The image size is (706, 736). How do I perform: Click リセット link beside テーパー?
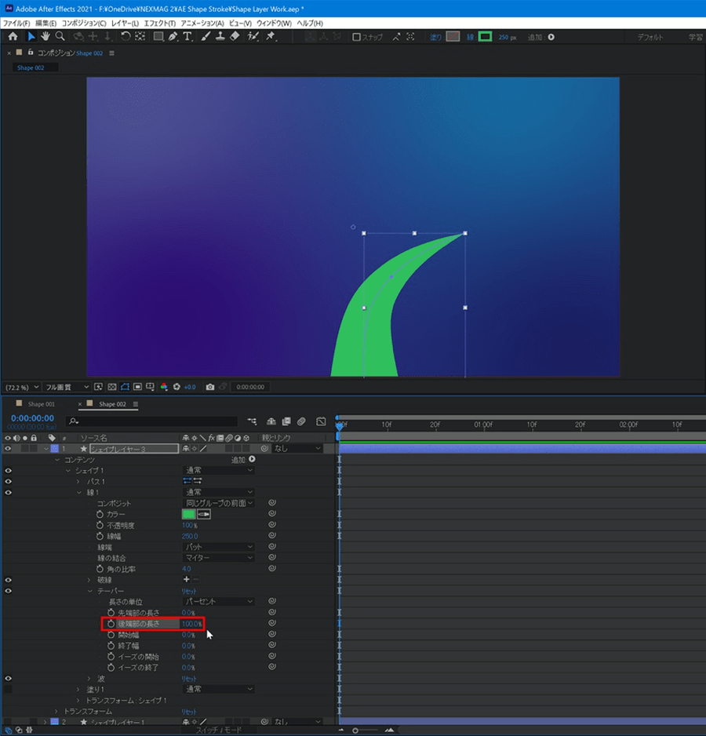pos(189,591)
